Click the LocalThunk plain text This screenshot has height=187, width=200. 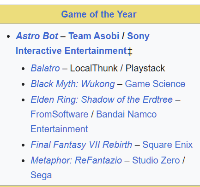pos(94,68)
